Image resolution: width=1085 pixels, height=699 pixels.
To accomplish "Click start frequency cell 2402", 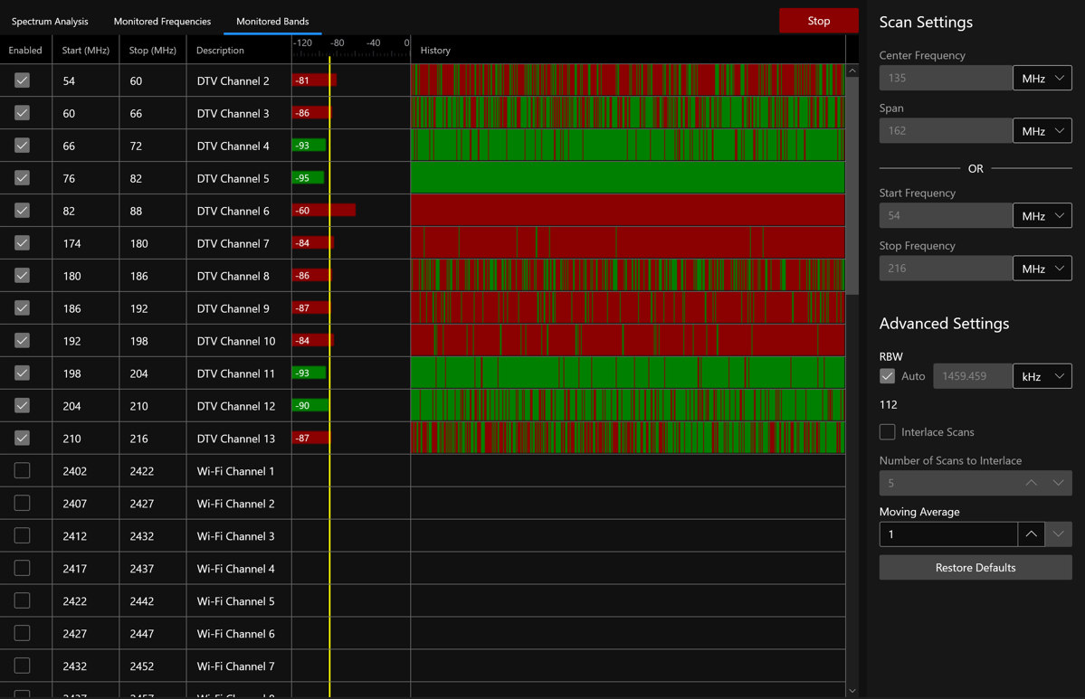I will coord(85,470).
